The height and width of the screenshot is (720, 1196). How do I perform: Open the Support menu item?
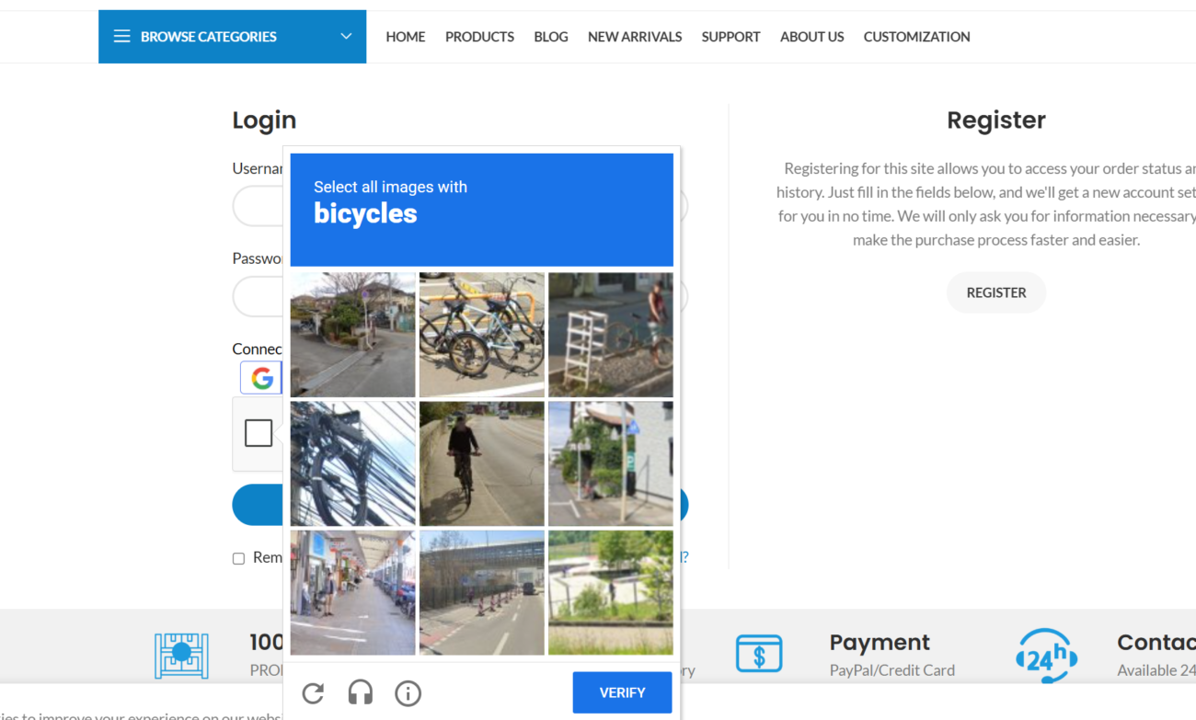pyautogui.click(x=730, y=37)
